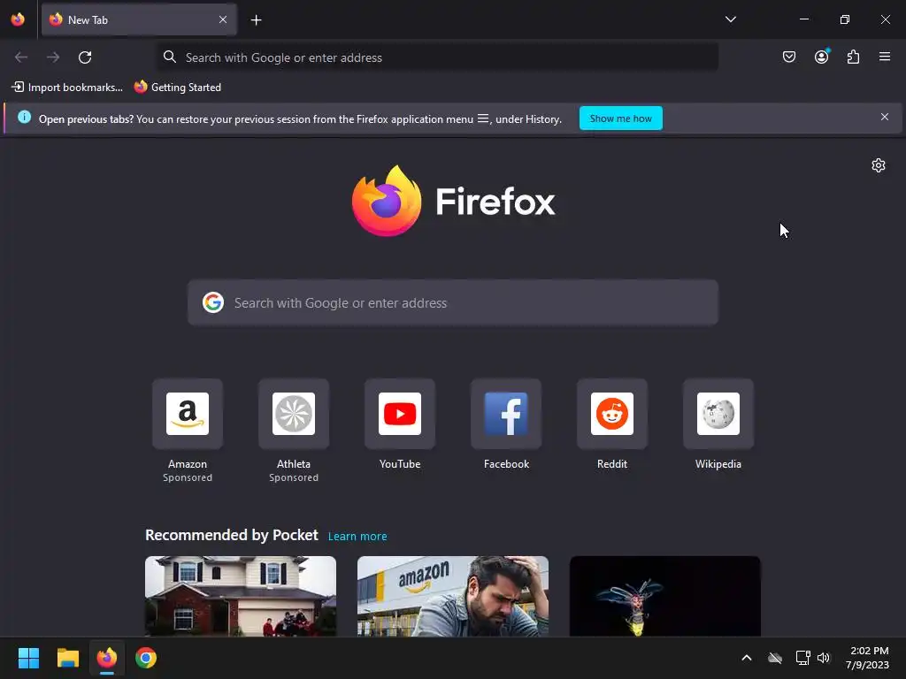Viewport: 906px width, 679px height.
Task: Open File Explorer from the taskbar
Action: pos(67,658)
